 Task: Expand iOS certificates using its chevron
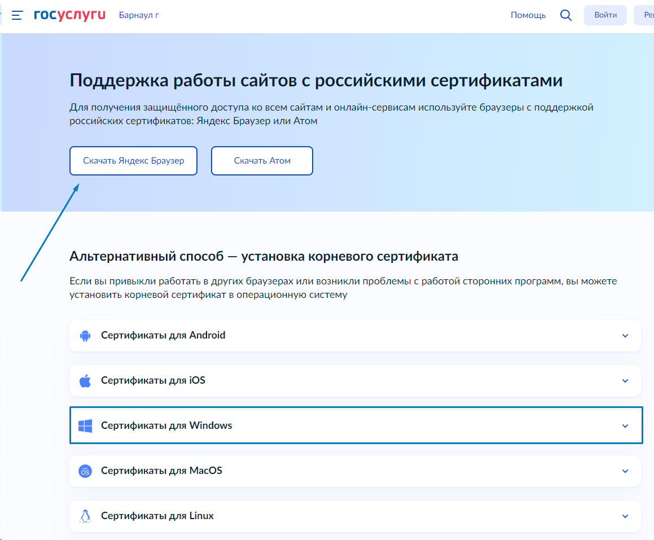pyautogui.click(x=625, y=381)
